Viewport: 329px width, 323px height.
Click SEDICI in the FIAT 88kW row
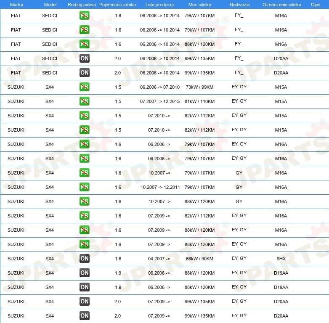point(50,44)
